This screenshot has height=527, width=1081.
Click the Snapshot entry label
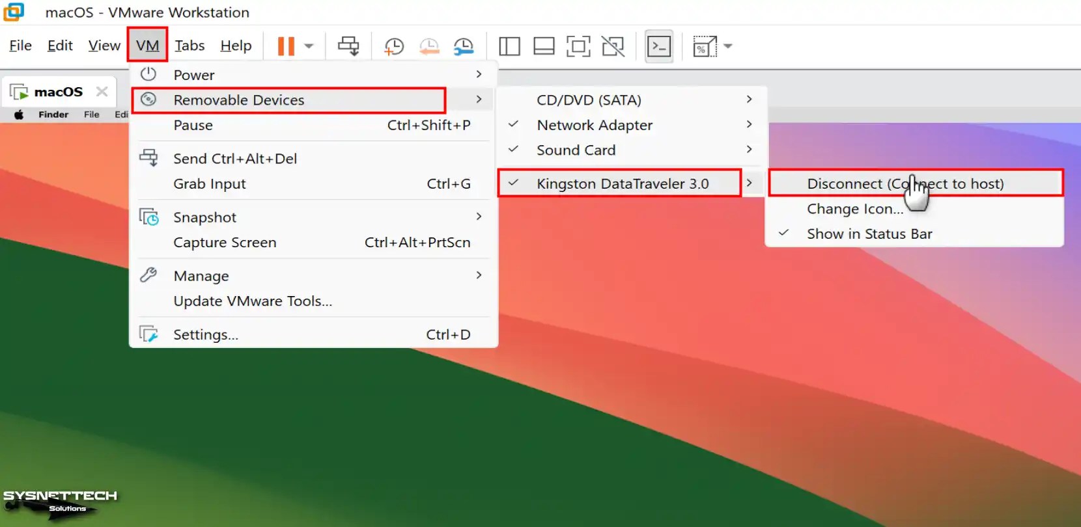(x=204, y=217)
